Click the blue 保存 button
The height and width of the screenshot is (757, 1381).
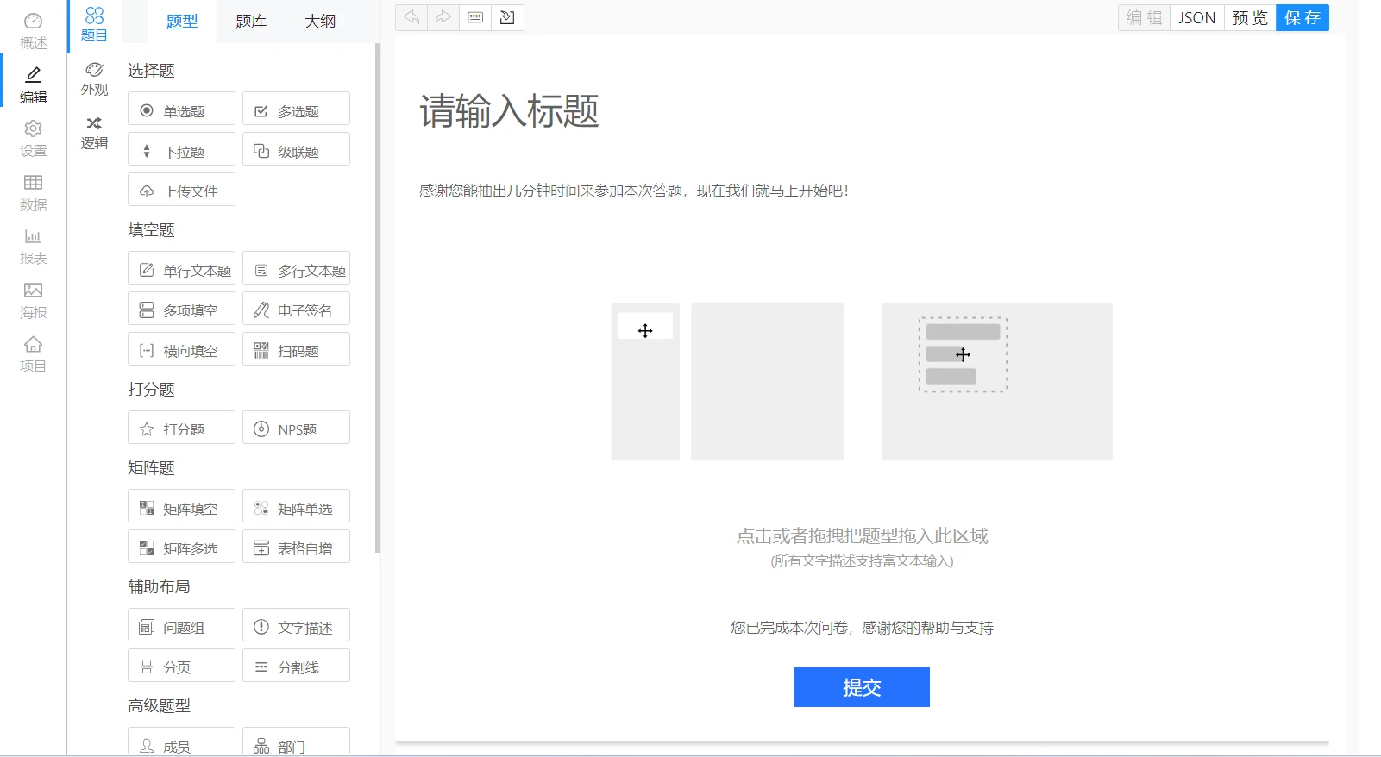click(1302, 18)
